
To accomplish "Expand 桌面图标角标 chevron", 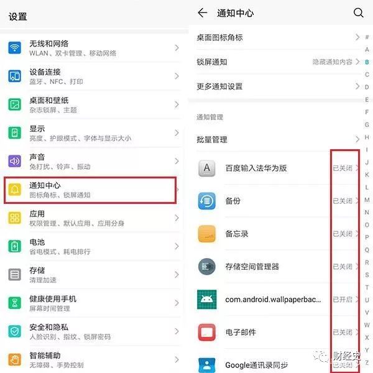I will (x=357, y=37).
